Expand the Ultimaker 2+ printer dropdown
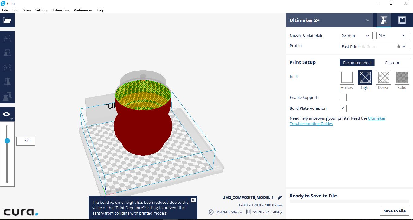 coord(330,20)
